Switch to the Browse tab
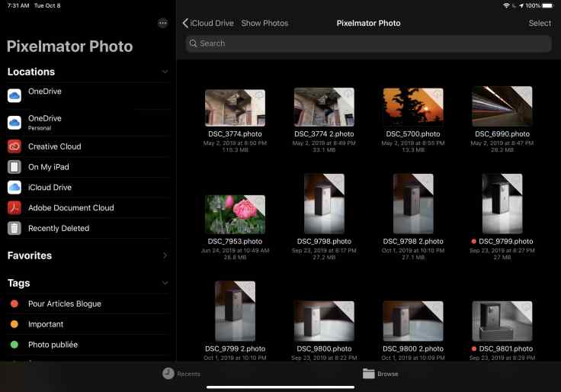The image size is (561, 392). [x=380, y=374]
